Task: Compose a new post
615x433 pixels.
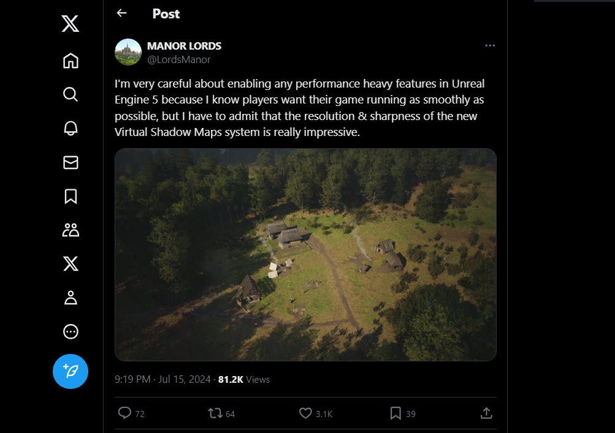Action: tap(71, 371)
